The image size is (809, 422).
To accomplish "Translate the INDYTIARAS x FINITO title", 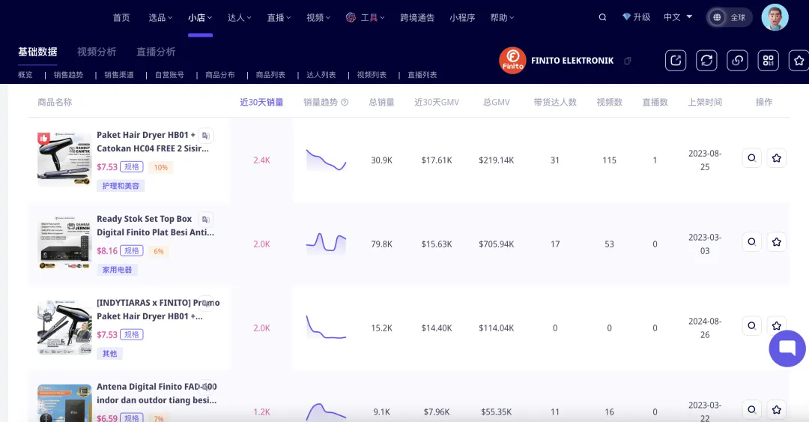I will [x=206, y=304].
